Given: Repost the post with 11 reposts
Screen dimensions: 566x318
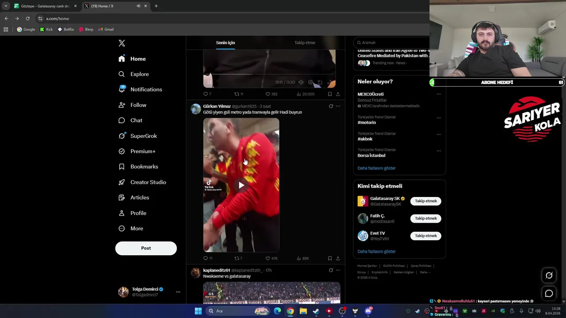Looking at the screenshot, I should [237, 94].
